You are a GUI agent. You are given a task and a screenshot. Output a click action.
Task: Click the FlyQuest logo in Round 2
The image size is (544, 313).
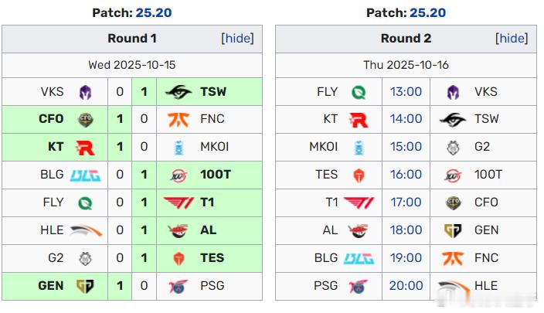pyautogui.click(x=359, y=92)
